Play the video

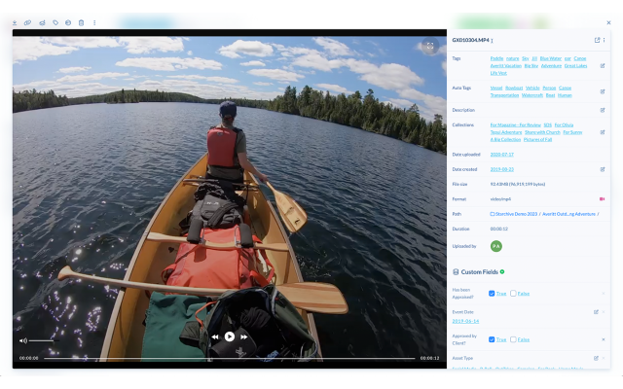229,336
